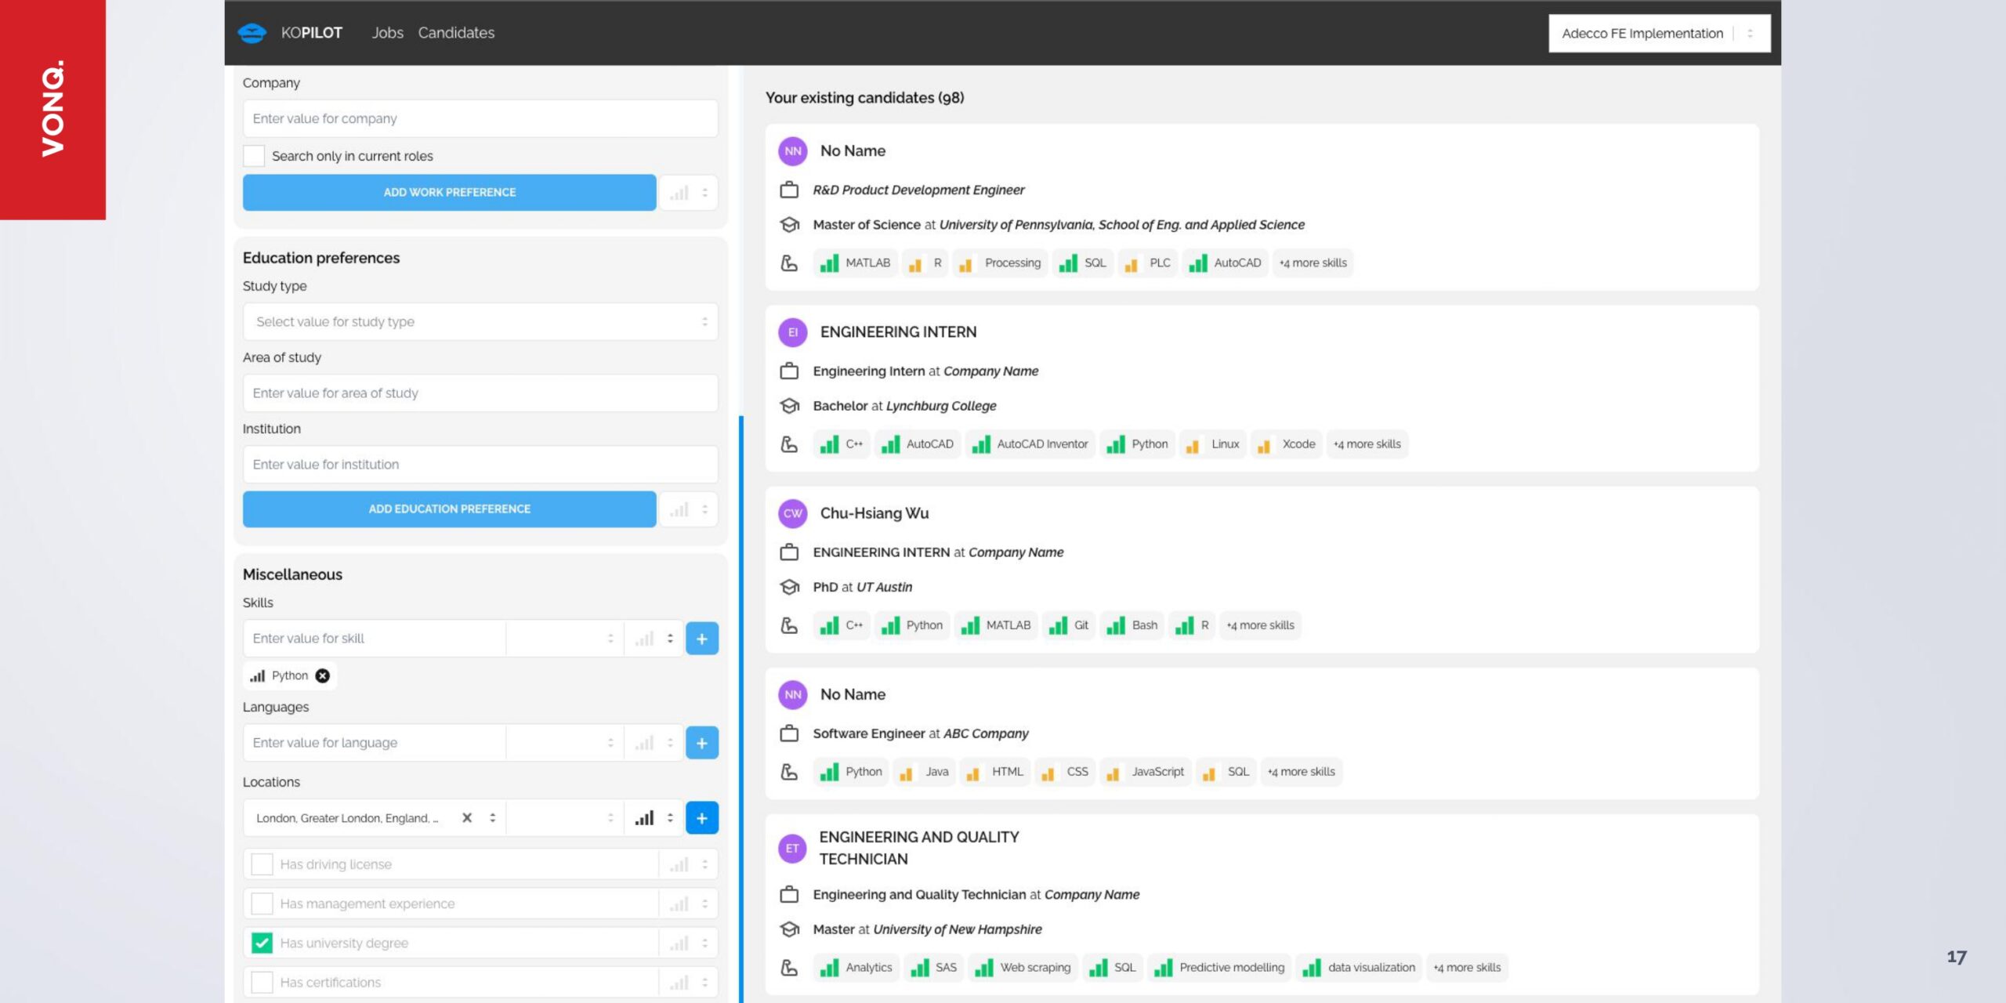Expand +4 more skills on Chu-Hsiang Wu's card
The height and width of the screenshot is (1003, 2006).
1260,625
